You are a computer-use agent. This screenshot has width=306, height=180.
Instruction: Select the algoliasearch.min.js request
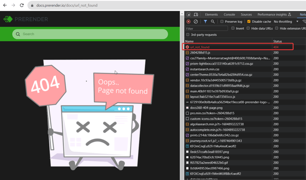point(217,124)
